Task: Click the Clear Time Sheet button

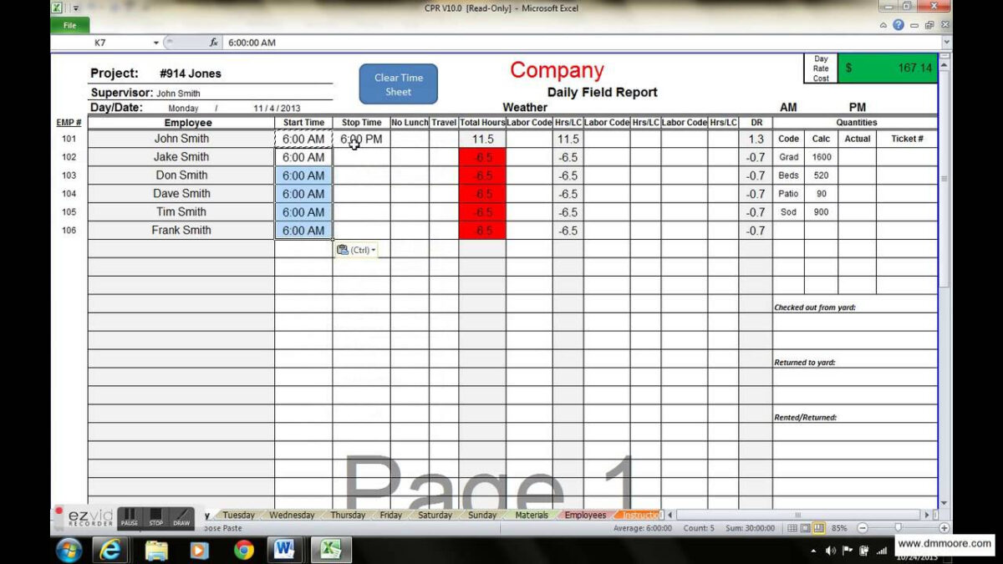Action: [399, 84]
